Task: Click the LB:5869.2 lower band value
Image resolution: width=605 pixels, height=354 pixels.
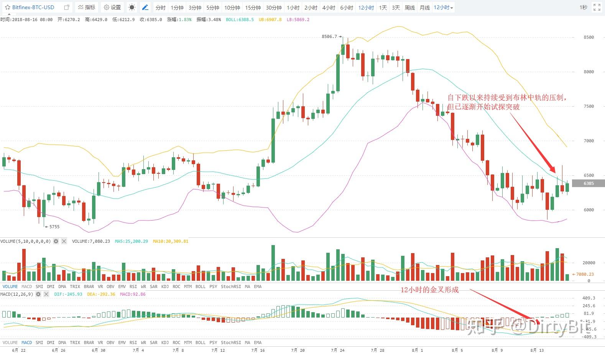Action: (x=298, y=20)
